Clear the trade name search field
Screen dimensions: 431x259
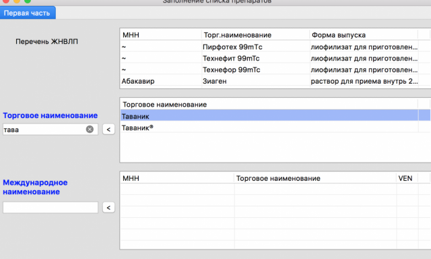pyautogui.click(x=90, y=129)
